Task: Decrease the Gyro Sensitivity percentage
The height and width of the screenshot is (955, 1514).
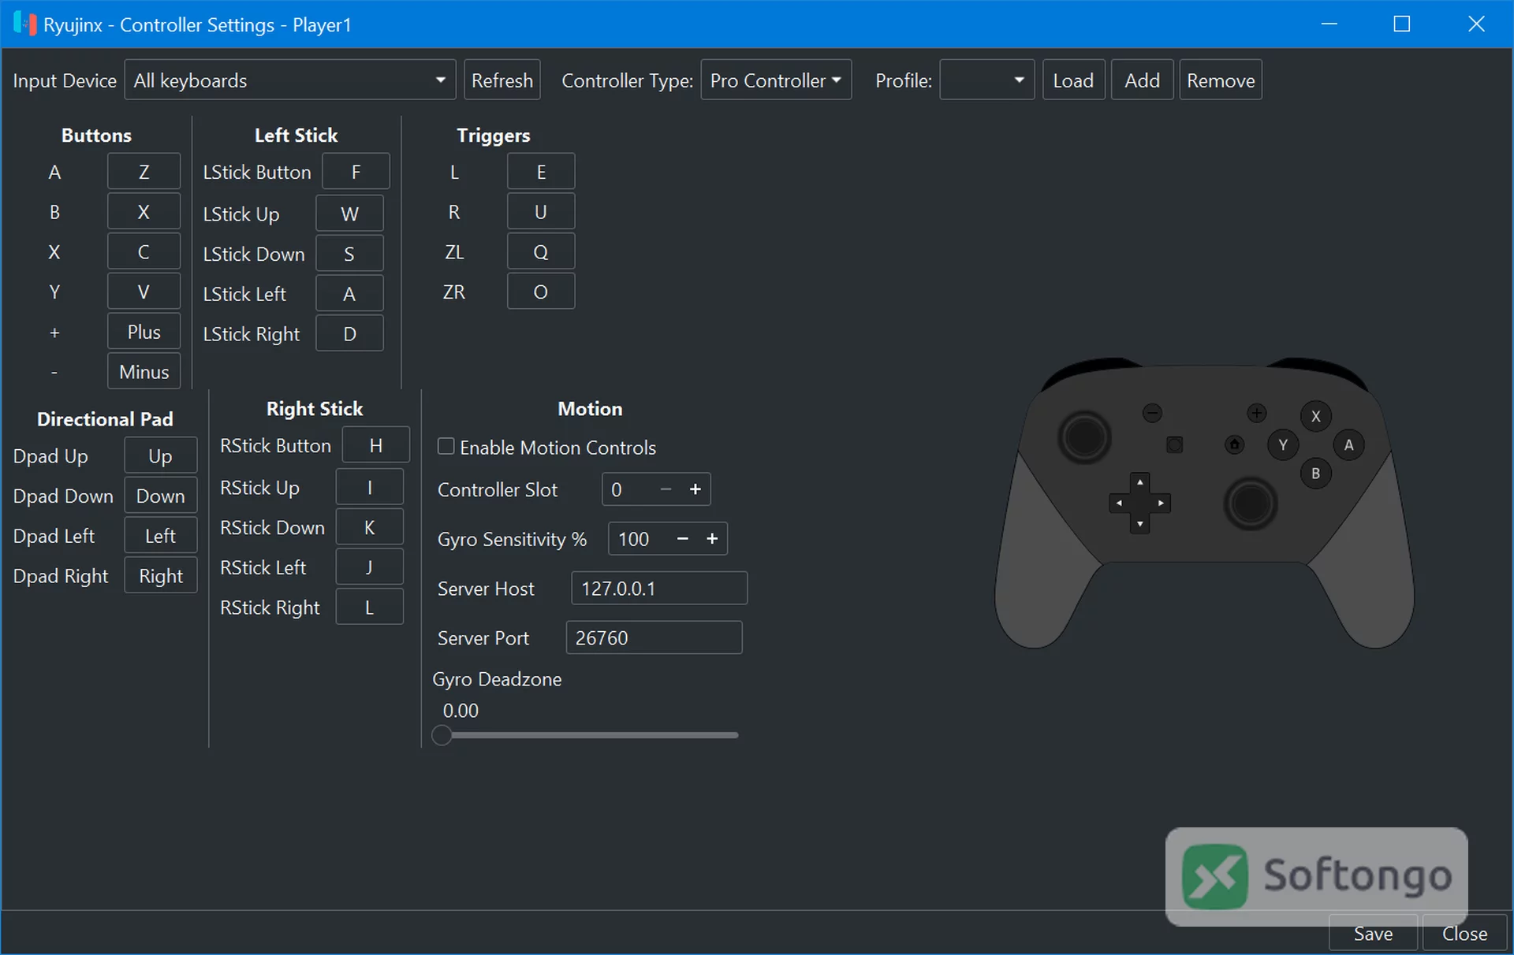Action: coord(683,539)
